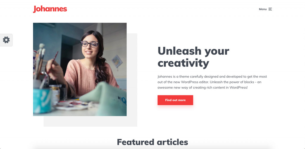Click the word "Johannes" starting the paragraph
305x149 pixels.
point(165,77)
